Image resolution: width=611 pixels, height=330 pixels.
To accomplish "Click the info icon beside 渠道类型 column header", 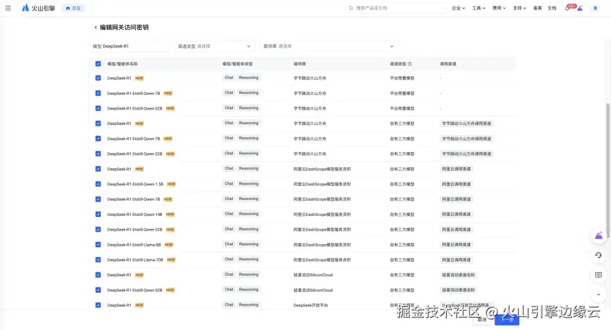I will click(x=410, y=64).
